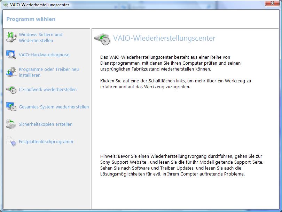This screenshot has height=212, width=282.
Task: Click the large VAIO-Wiederherstellungscenter header icon
Action: click(102, 39)
